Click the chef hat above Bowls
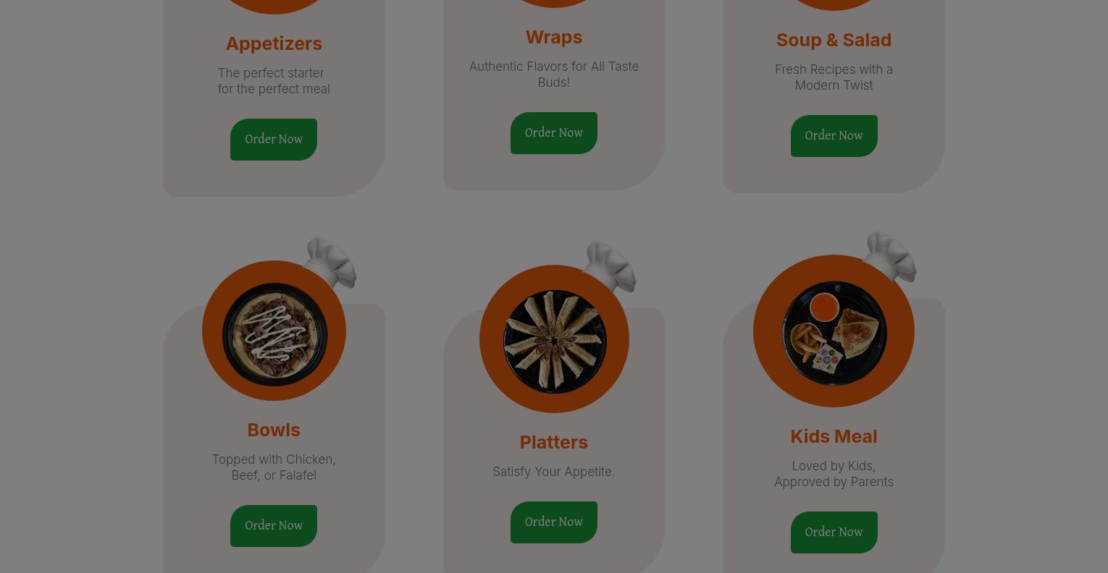This screenshot has width=1108, height=573. [330, 262]
